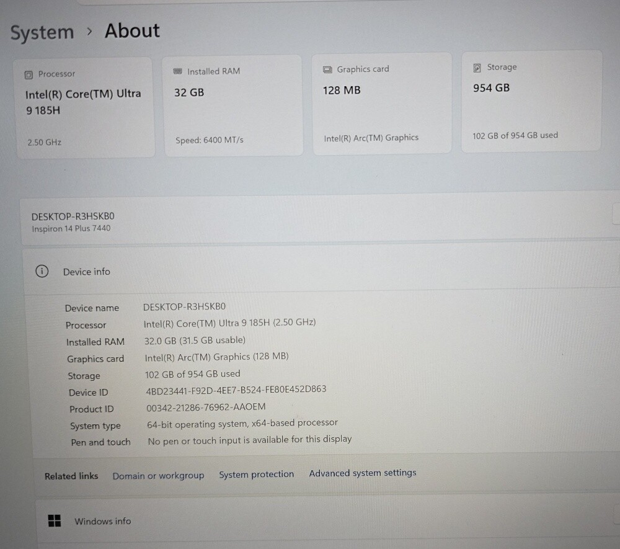Select 32.0 GB (31.5 GB usable) value

tap(195, 340)
